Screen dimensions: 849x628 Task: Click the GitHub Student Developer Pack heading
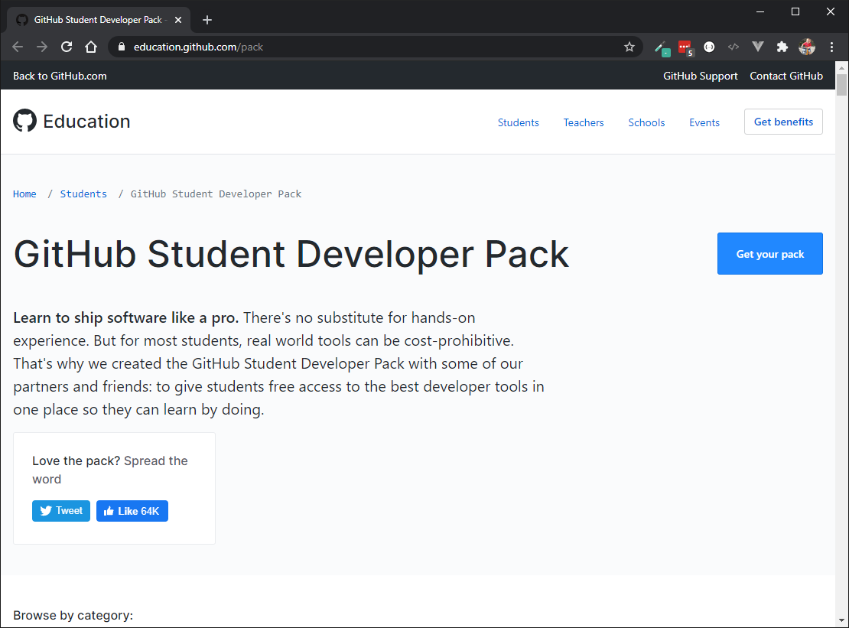(291, 255)
